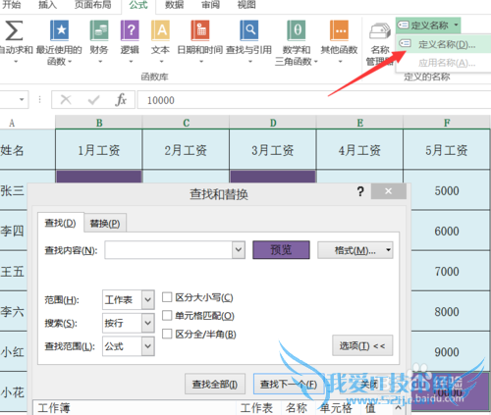
Task: Open the Date & Time (日期和时间) functions icon
Action: tap(200, 30)
